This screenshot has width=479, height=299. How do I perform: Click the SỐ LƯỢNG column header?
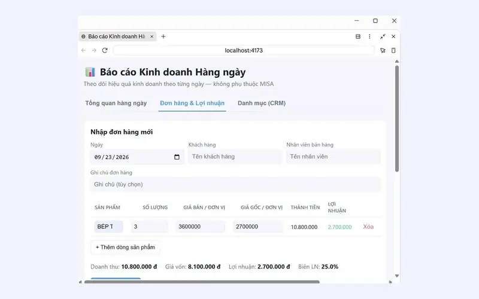point(155,208)
